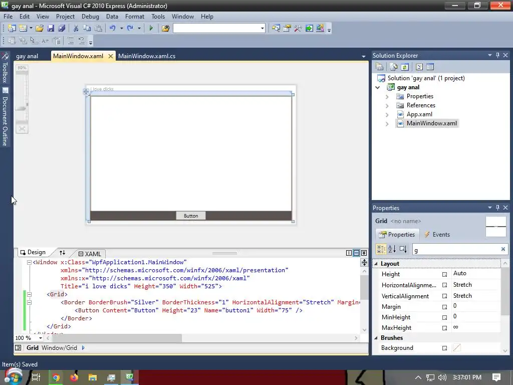
Task: Click the Background brush swatch value
Action: click(x=457, y=348)
